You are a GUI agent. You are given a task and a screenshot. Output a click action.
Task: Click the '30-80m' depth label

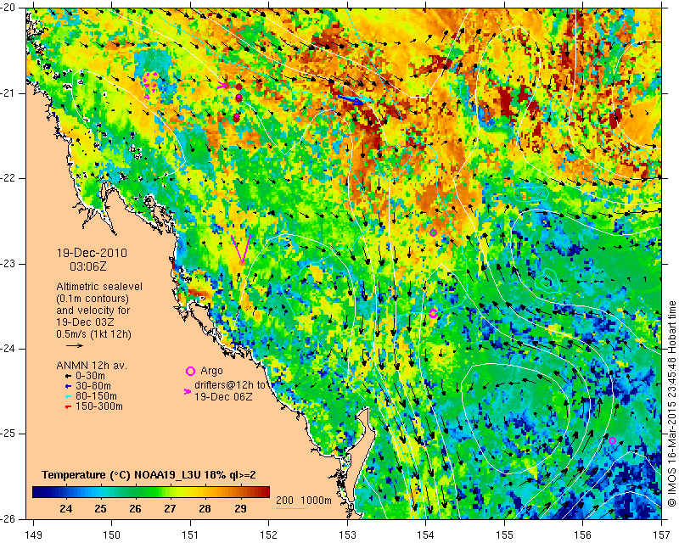(x=93, y=386)
